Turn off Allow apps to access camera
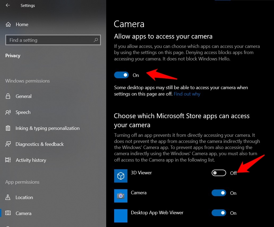Viewport: 274px width, 227px height. (121, 75)
